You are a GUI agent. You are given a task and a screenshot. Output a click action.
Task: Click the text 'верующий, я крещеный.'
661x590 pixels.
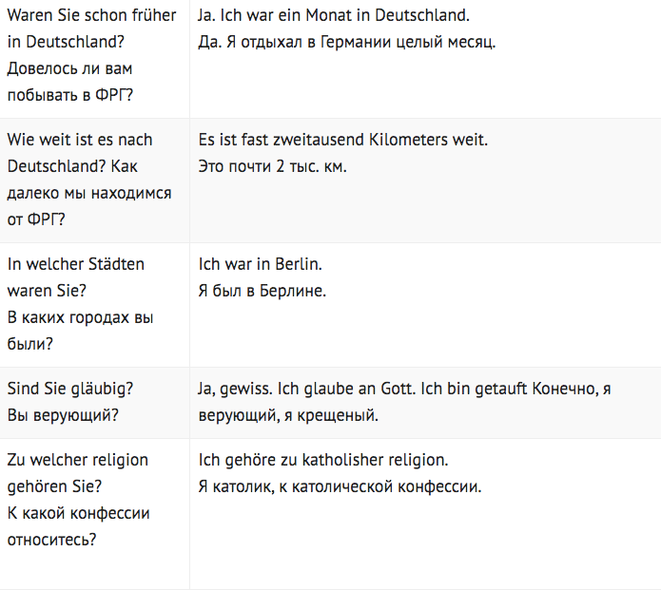[288, 415]
